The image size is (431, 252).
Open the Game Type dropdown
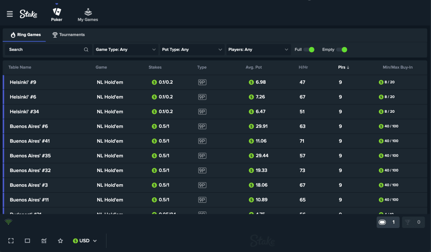coord(125,49)
